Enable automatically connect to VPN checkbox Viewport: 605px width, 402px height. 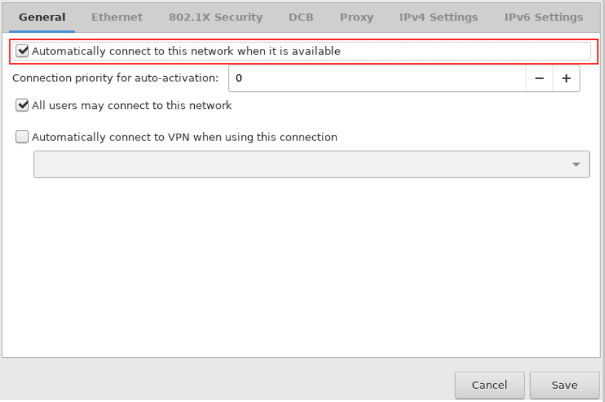[x=22, y=137]
